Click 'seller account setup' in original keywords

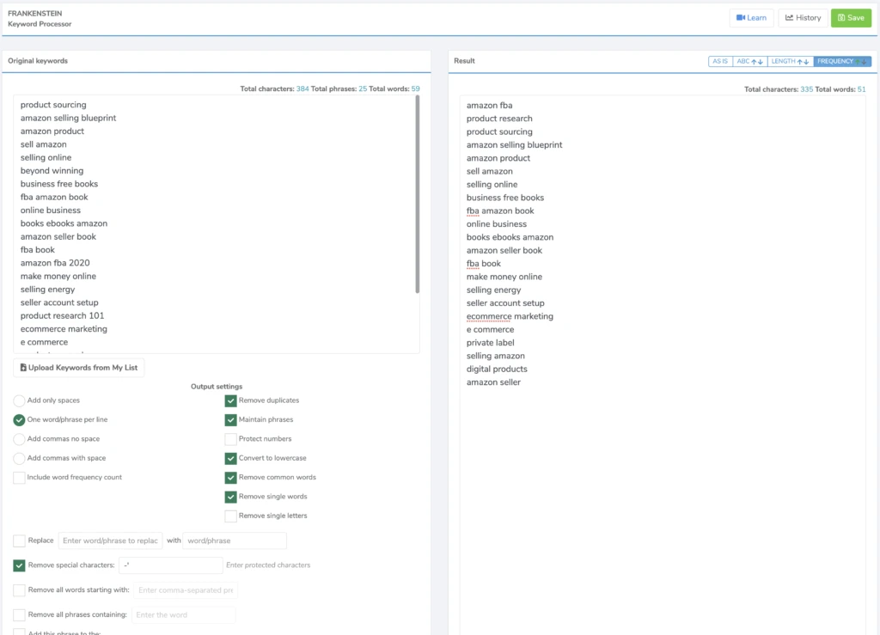click(x=59, y=302)
